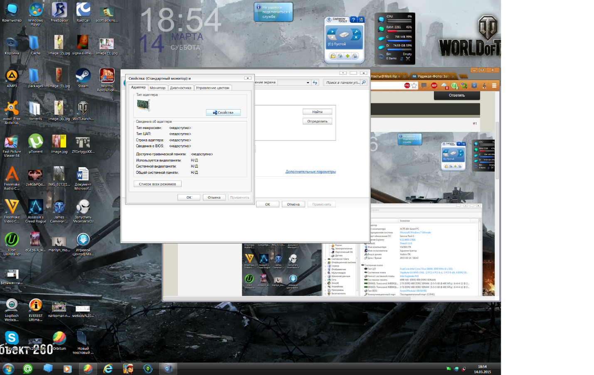
Task: Click the cloud extension icon with the 0 badge
Action: [x=444, y=86]
